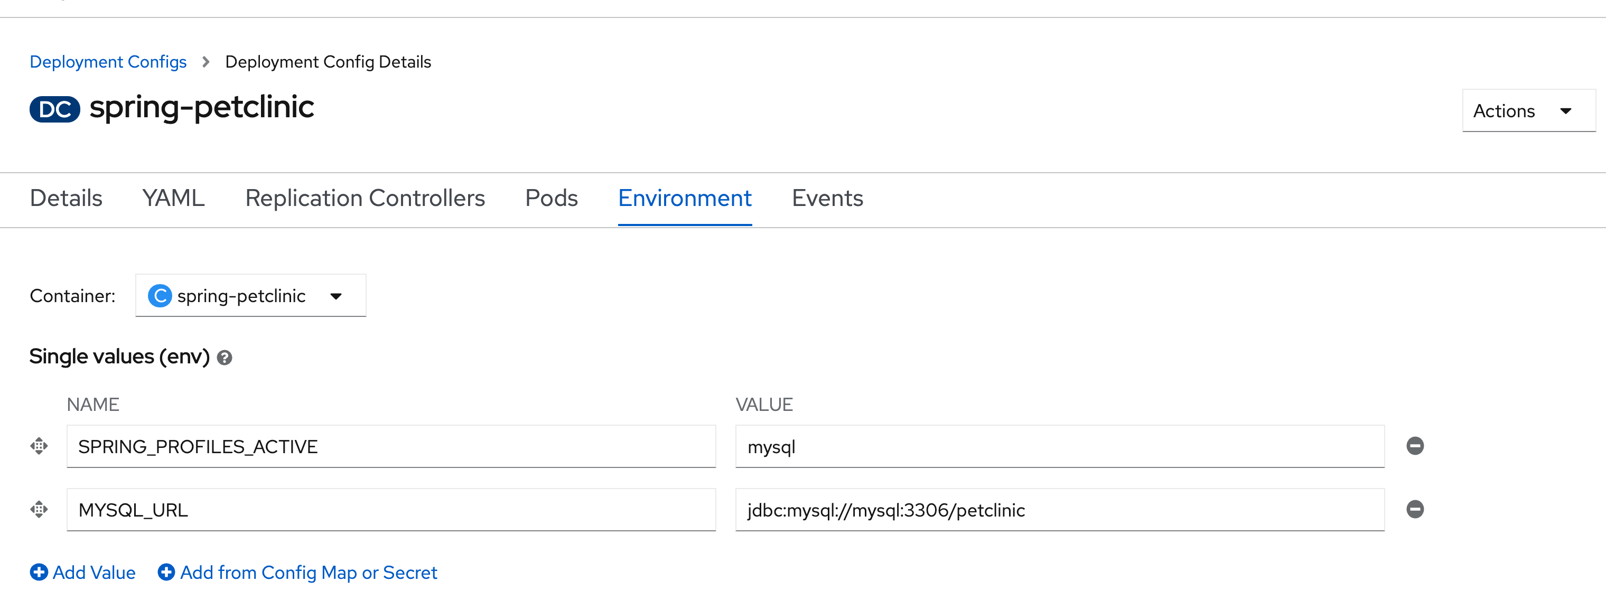Click the jdbc:mysql URL value field
The width and height of the screenshot is (1606, 600).
(x=1059, y=510)
